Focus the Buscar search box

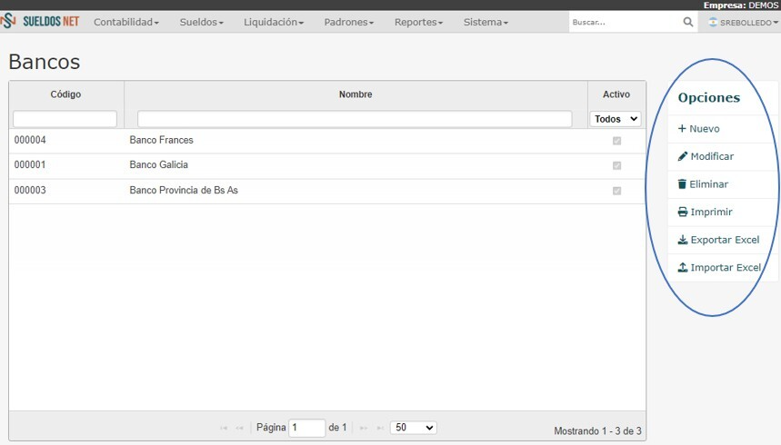[x=626, y=22]
